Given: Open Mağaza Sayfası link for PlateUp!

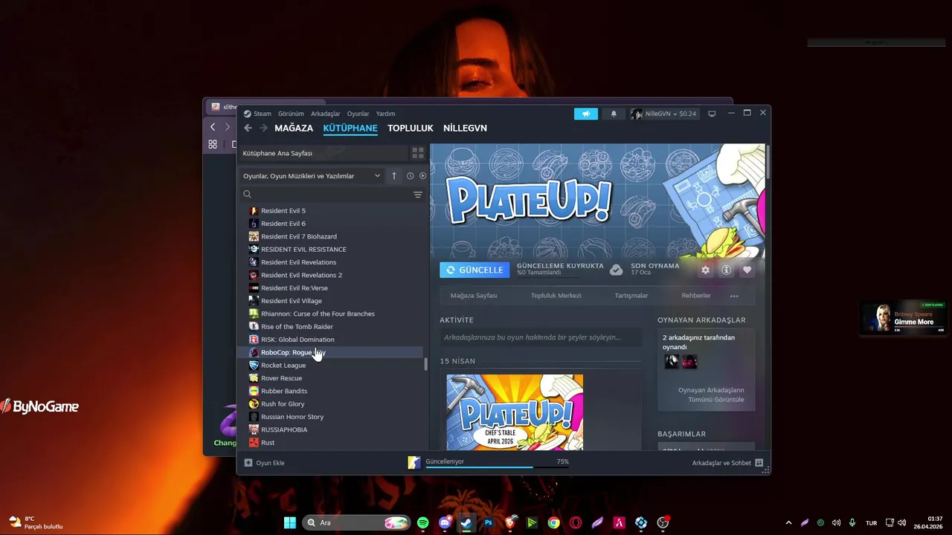Looking at the screenshot, I should point(474,296).
